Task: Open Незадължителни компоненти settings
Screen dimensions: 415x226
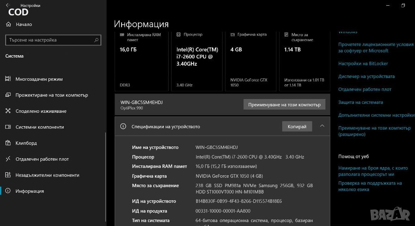Action: point(47,175)
